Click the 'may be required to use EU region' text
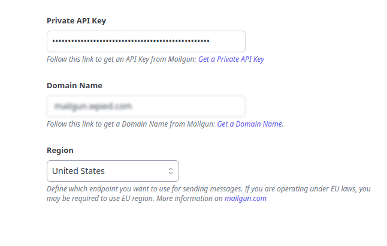Screen dimensions: 387x246 (x=101, y=199)
